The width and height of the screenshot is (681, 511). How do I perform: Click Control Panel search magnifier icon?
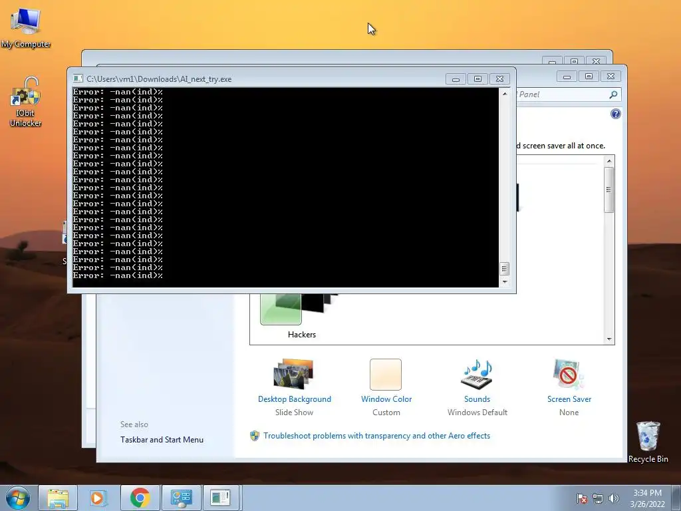click(x=613, y=94)
